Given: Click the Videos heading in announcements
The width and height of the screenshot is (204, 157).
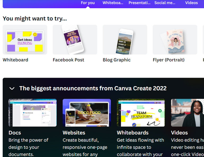Looking at the screenshot, I should (179, 133).
